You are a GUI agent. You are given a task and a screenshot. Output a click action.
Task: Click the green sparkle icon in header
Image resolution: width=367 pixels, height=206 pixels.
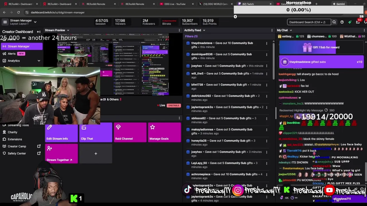point(350,22)
